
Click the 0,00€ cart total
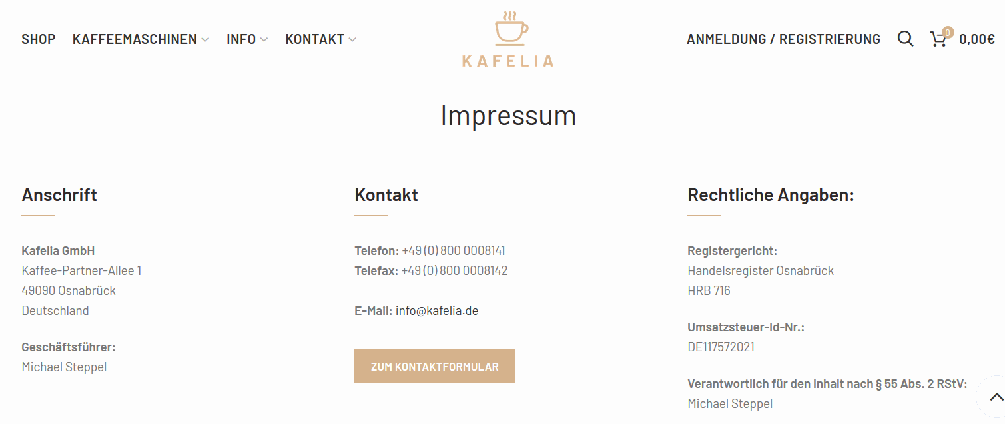point(977,39)
